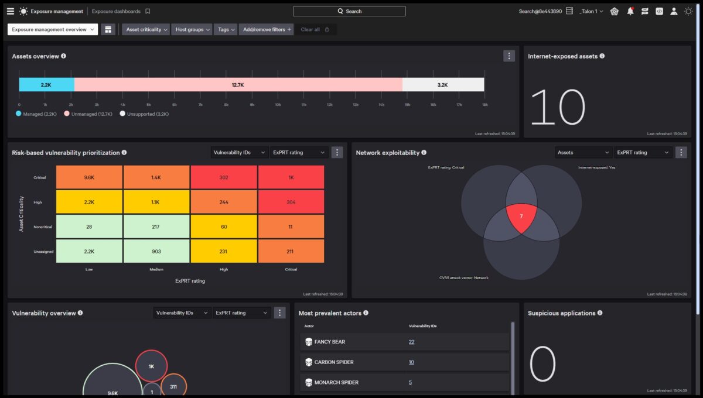Screen dimensions: 703x398
Task: Click the dashboard layout icon button
Action: [x=108, y=29]
